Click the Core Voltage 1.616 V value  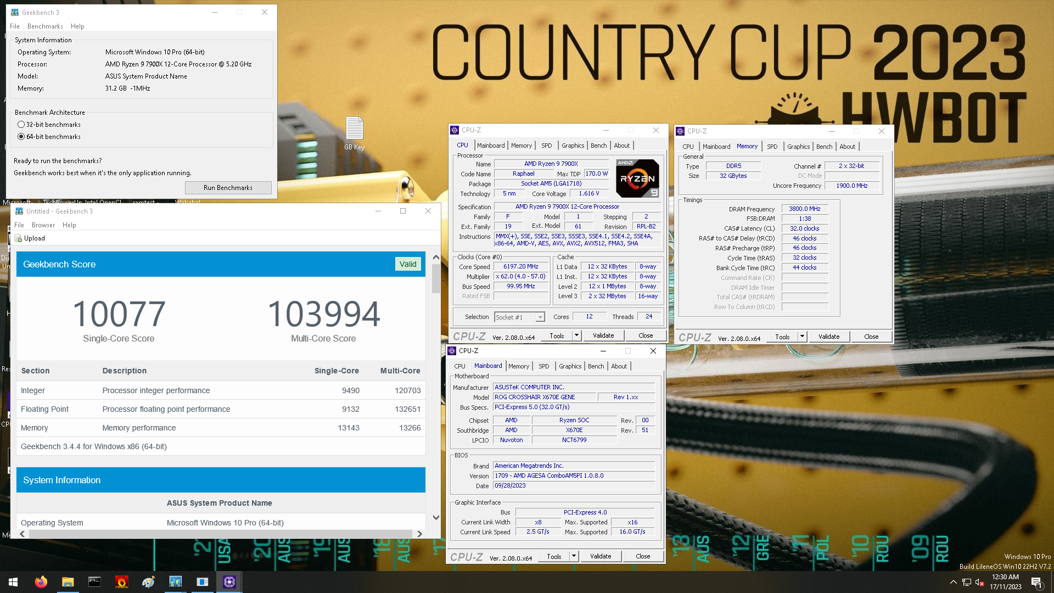(x=588, y=193)
